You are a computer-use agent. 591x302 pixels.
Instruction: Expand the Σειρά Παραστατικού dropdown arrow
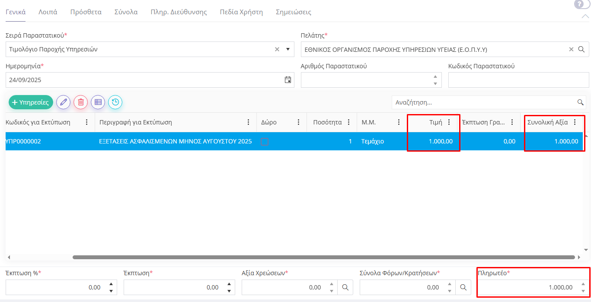(x=288, y=49)
